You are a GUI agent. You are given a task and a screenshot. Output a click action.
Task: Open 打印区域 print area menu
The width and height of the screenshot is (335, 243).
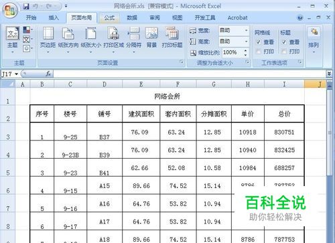click(113, 39)
